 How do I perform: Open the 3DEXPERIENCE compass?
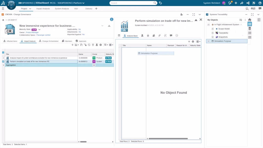pos(11,5)
